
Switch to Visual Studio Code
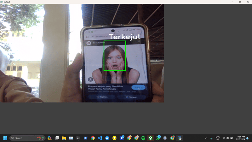(x=100, y=138)
